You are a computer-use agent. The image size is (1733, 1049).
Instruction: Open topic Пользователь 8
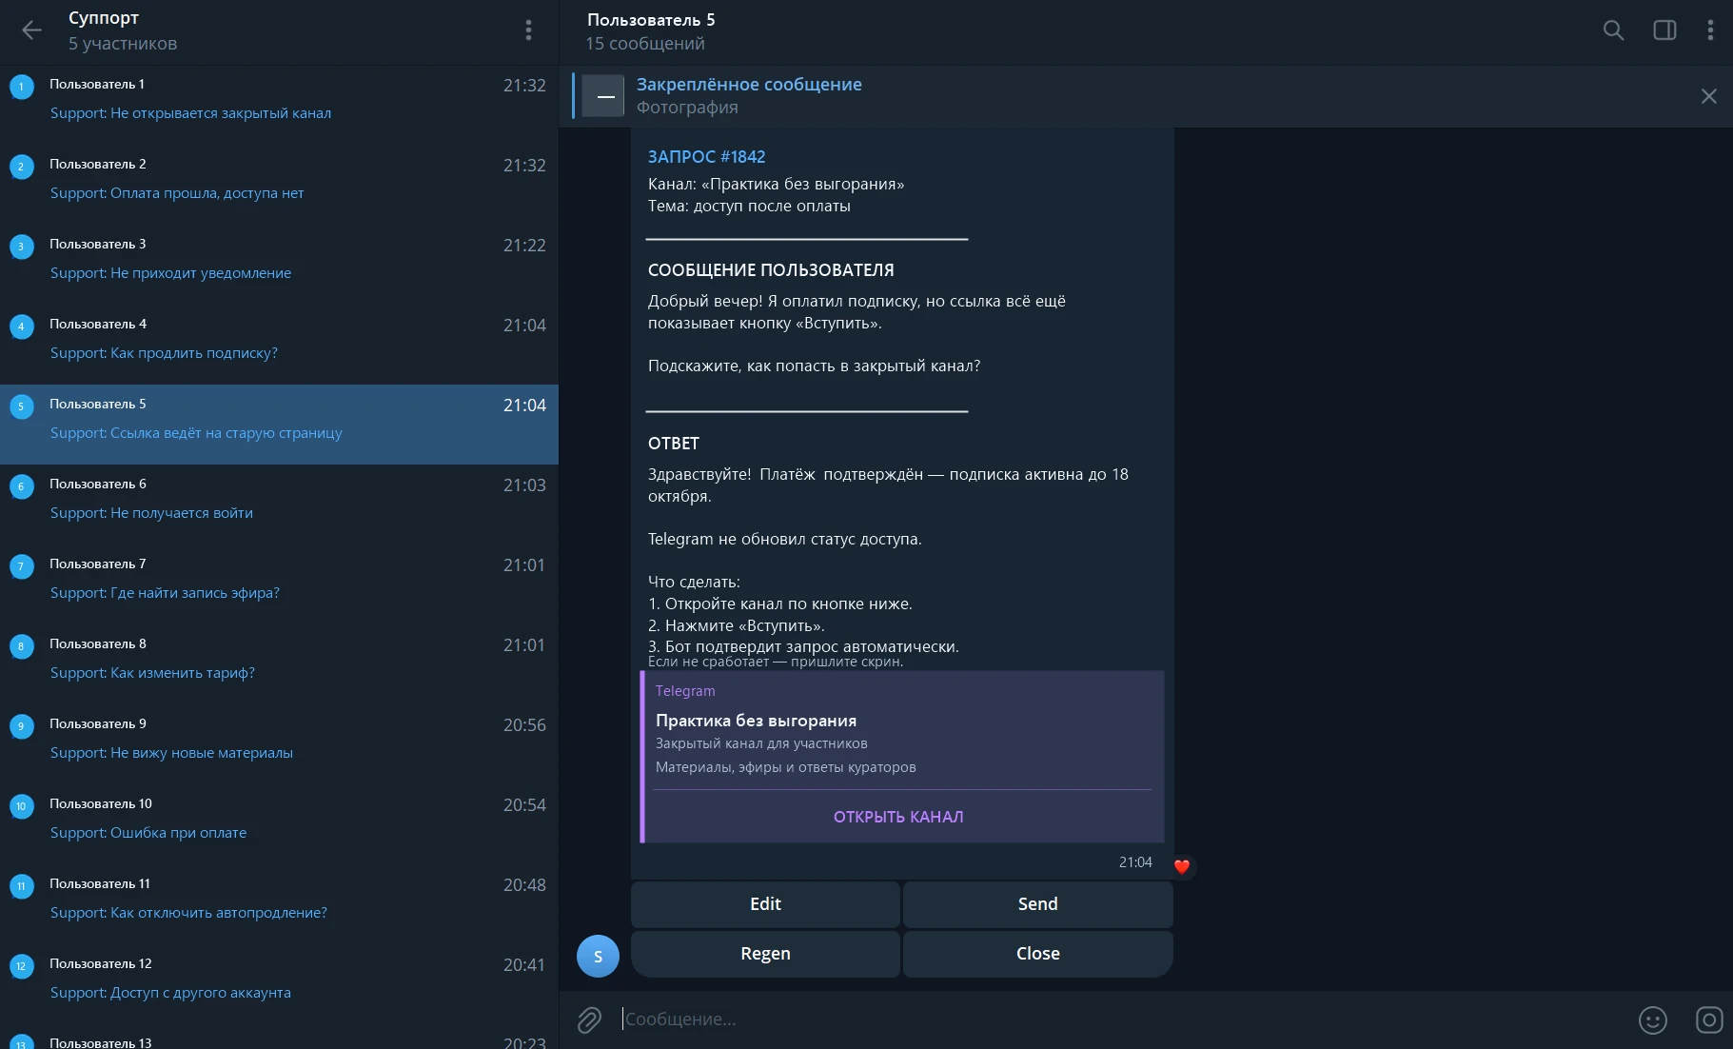pyautogui.click(x=279, y=664)
